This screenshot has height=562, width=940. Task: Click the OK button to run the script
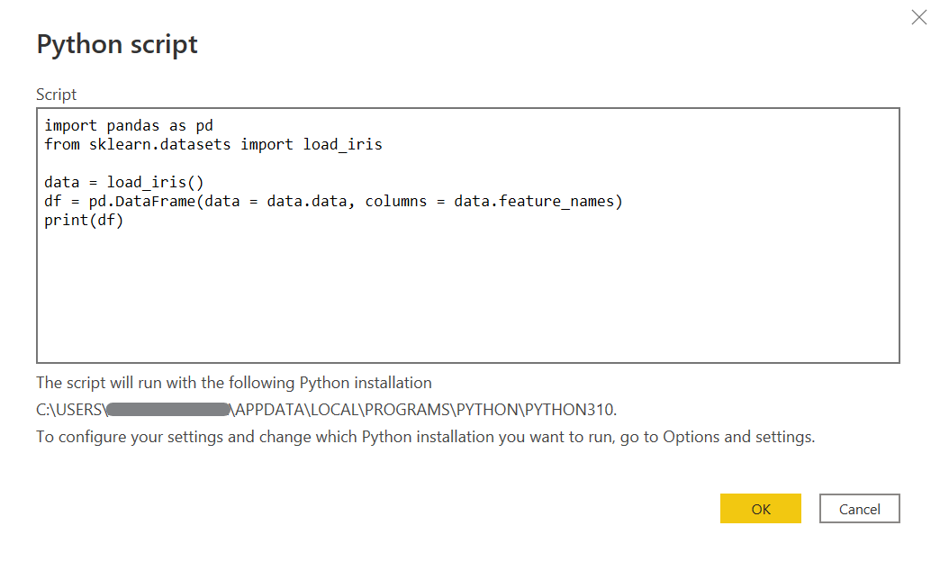pyautogui.click(x=760, y=508)
